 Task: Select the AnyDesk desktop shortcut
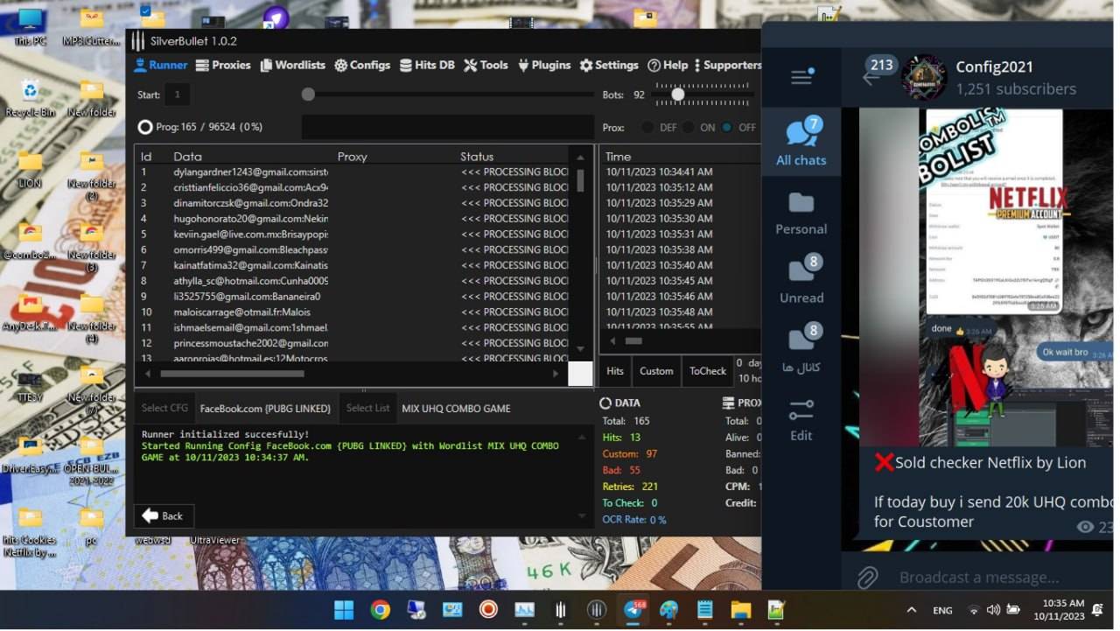tap(31, 311)
